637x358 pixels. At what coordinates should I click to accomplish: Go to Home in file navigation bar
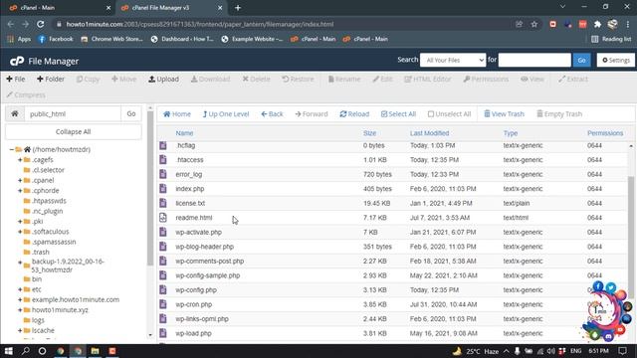(177, 114)
